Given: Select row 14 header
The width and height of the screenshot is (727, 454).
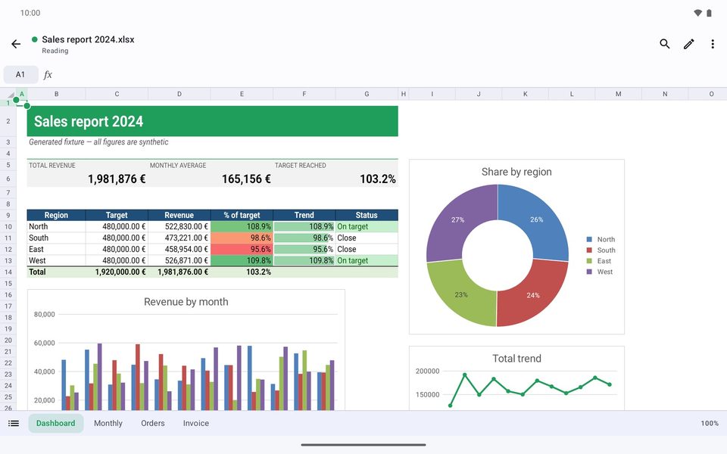Looking at the screenshot, I should click(x=8, y=272).
